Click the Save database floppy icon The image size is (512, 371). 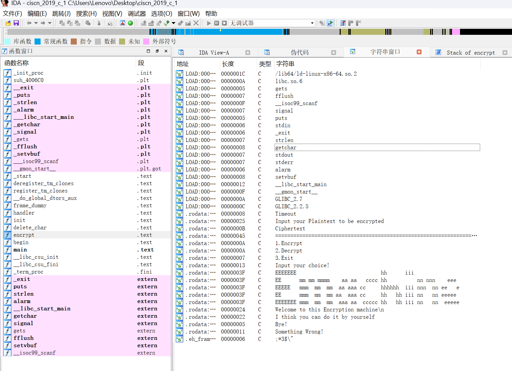16,23
